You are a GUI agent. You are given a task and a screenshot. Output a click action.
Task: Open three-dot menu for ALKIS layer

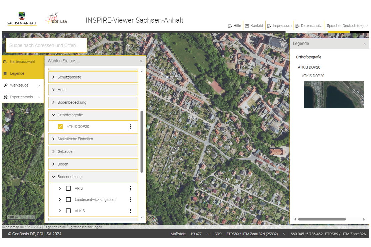click(130, 211)
